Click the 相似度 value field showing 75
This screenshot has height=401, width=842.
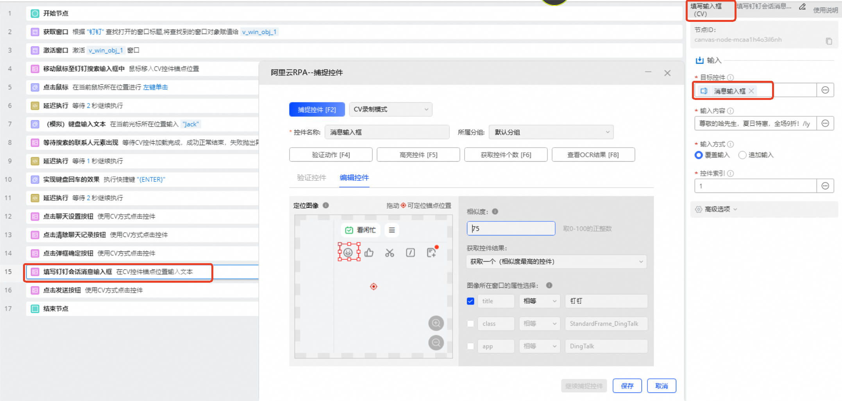[x=511, y=228]
